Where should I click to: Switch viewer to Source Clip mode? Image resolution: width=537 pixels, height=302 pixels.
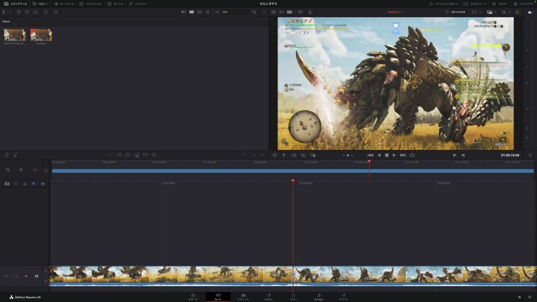[x=273, y=12]
